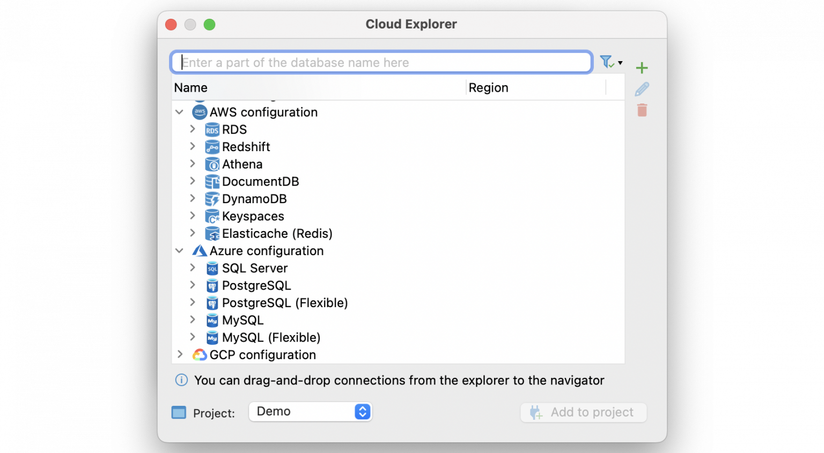The image size is (824, 453).
Task: Click the GCP logo icon
Action: (199, 354)
